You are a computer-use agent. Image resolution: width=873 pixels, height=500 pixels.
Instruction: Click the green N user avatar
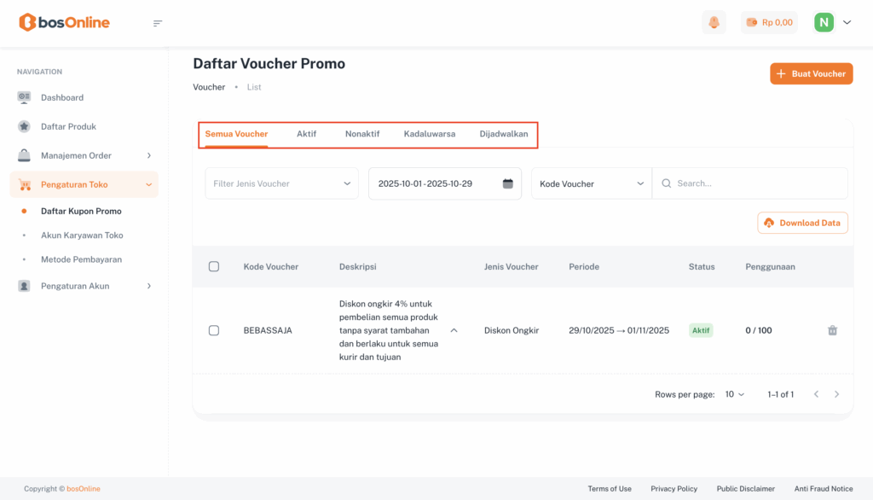824,22
